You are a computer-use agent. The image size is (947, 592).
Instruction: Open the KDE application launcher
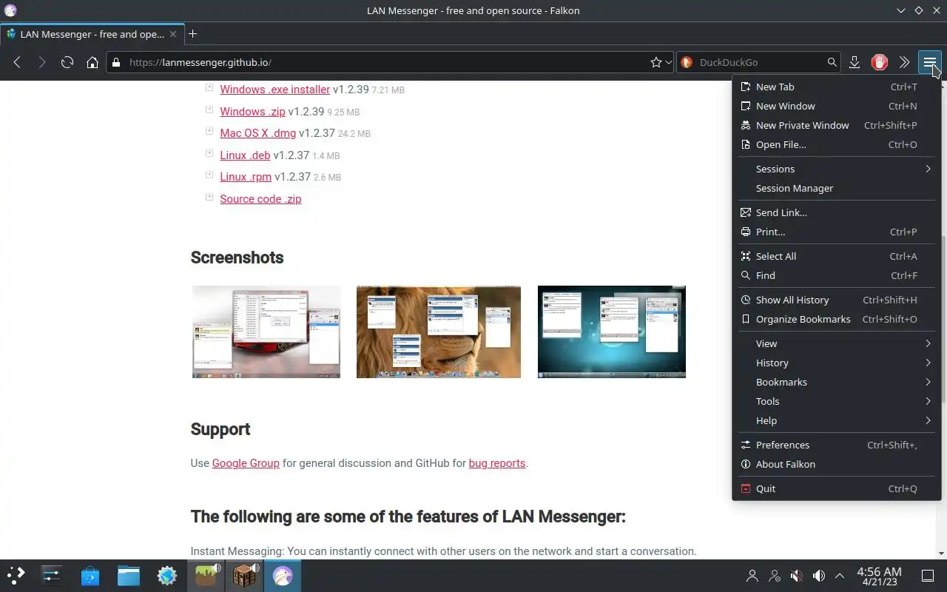pos(16,576)
